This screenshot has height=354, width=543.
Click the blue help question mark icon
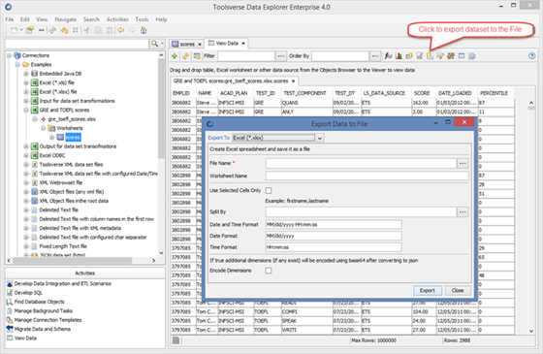pos(532,56)
